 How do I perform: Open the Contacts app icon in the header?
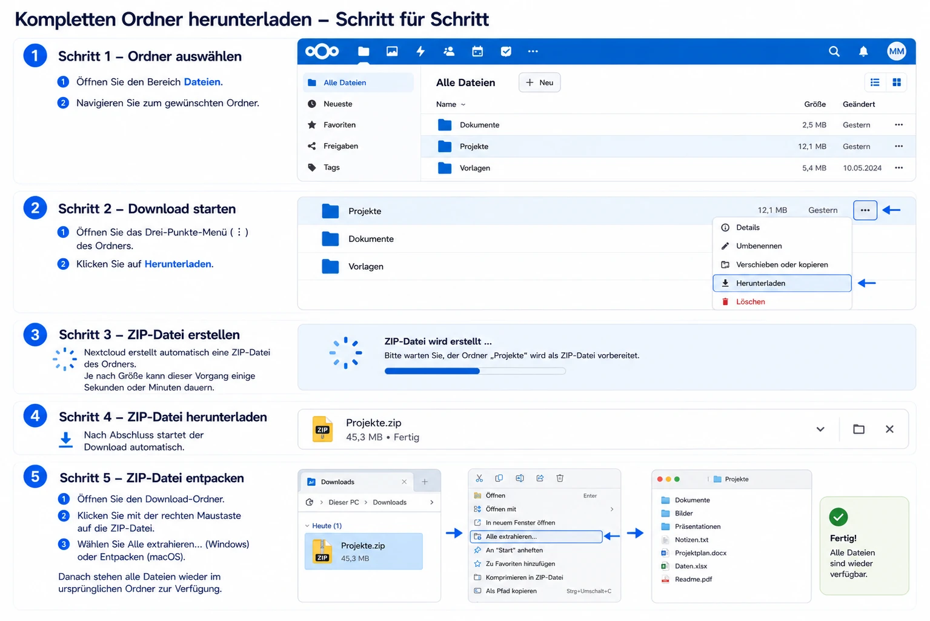pyautogui.click(x=449, y=52)
